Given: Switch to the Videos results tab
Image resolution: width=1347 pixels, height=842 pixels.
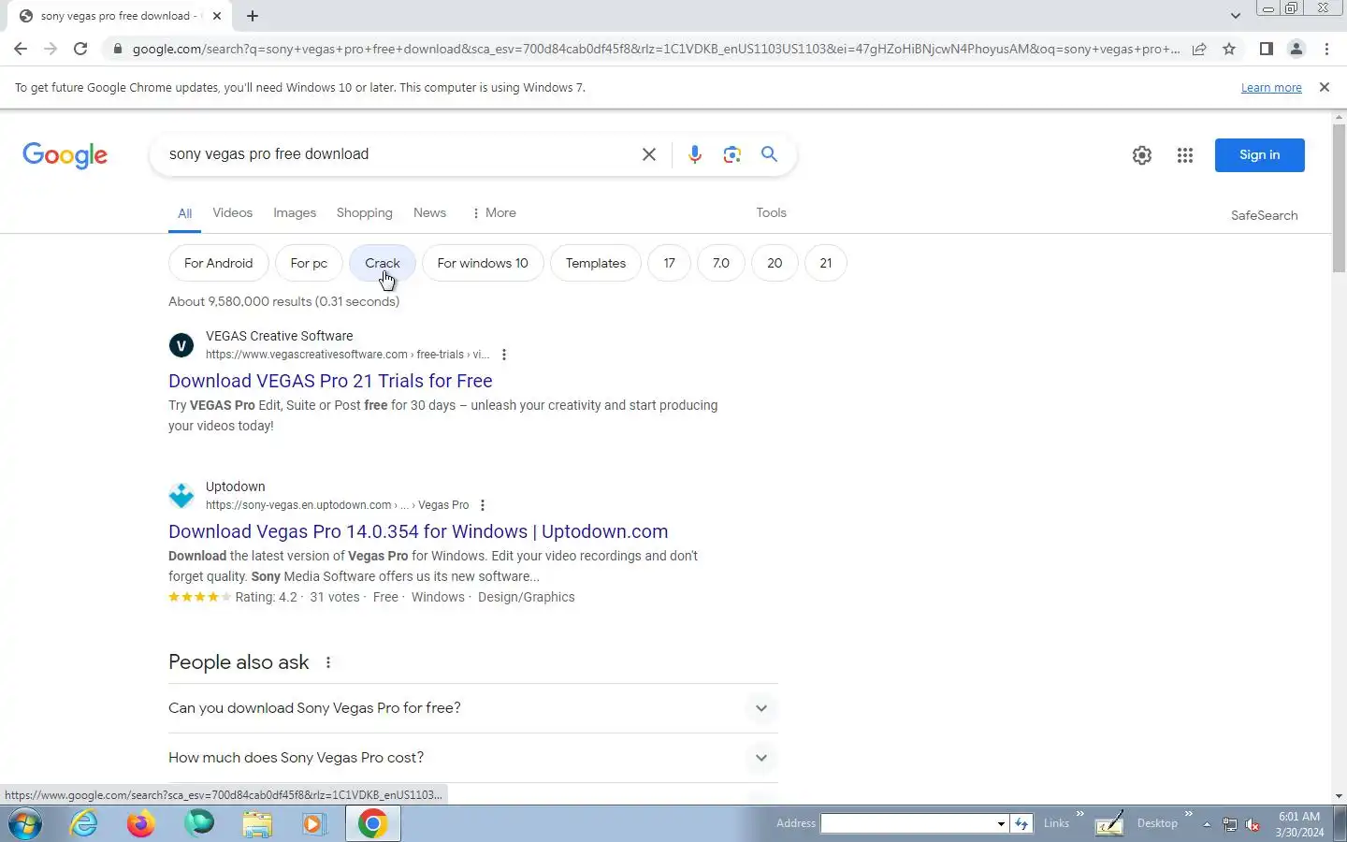Looking at the screenshot, I should click(x=232, y=212).
